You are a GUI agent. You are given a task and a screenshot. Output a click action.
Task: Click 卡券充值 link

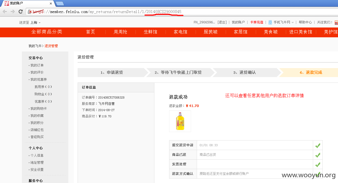click(257, 22)
